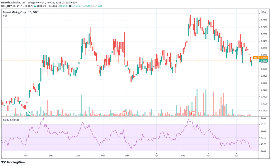Click the Feb label on the time axis
271x166 pixels.
pyautogui.click(x=103, y=155)
